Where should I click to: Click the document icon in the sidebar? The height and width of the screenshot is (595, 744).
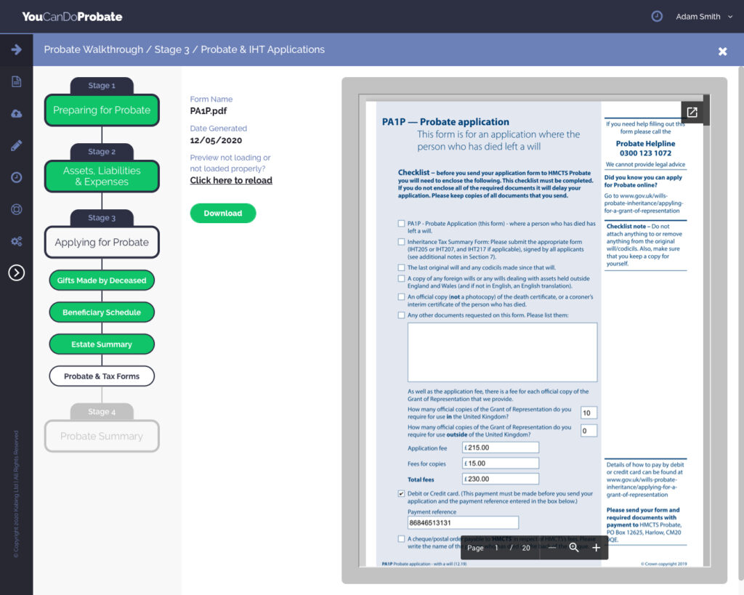click(x=16, y=82)
